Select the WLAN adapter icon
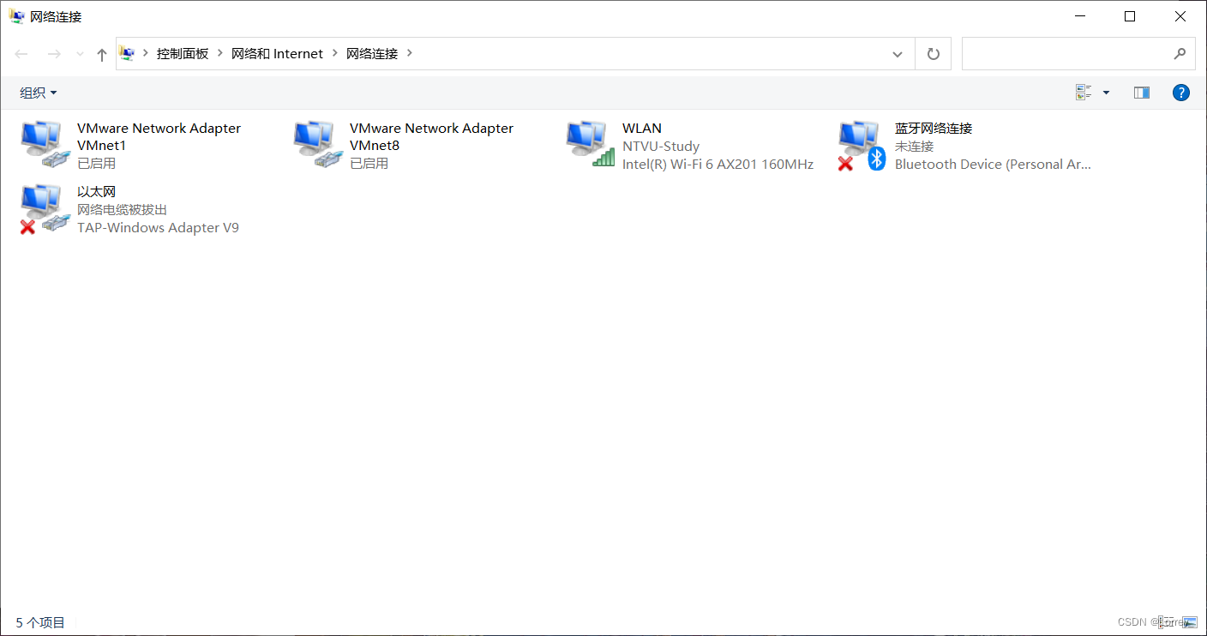 tap(590, 143)
